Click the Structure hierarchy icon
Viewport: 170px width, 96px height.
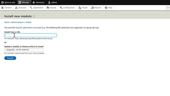pos(16,8)
